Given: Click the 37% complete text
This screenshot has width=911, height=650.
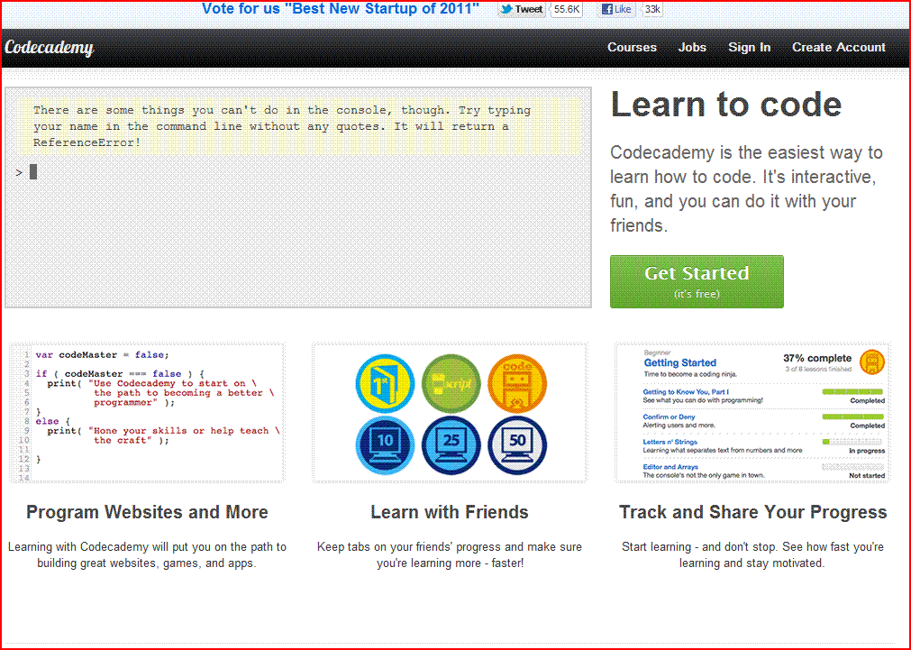Looking at the screenshot, I should (817, 358).
